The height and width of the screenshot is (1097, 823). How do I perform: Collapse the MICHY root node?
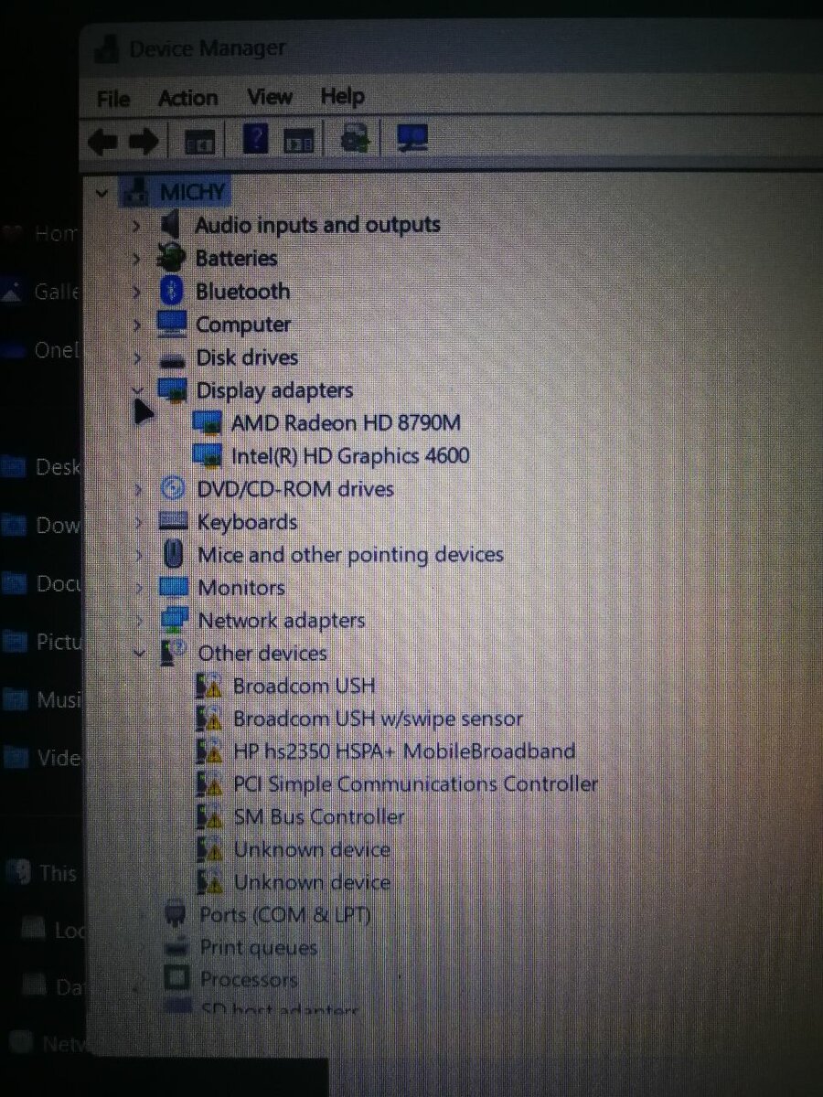tap(102, 193)
